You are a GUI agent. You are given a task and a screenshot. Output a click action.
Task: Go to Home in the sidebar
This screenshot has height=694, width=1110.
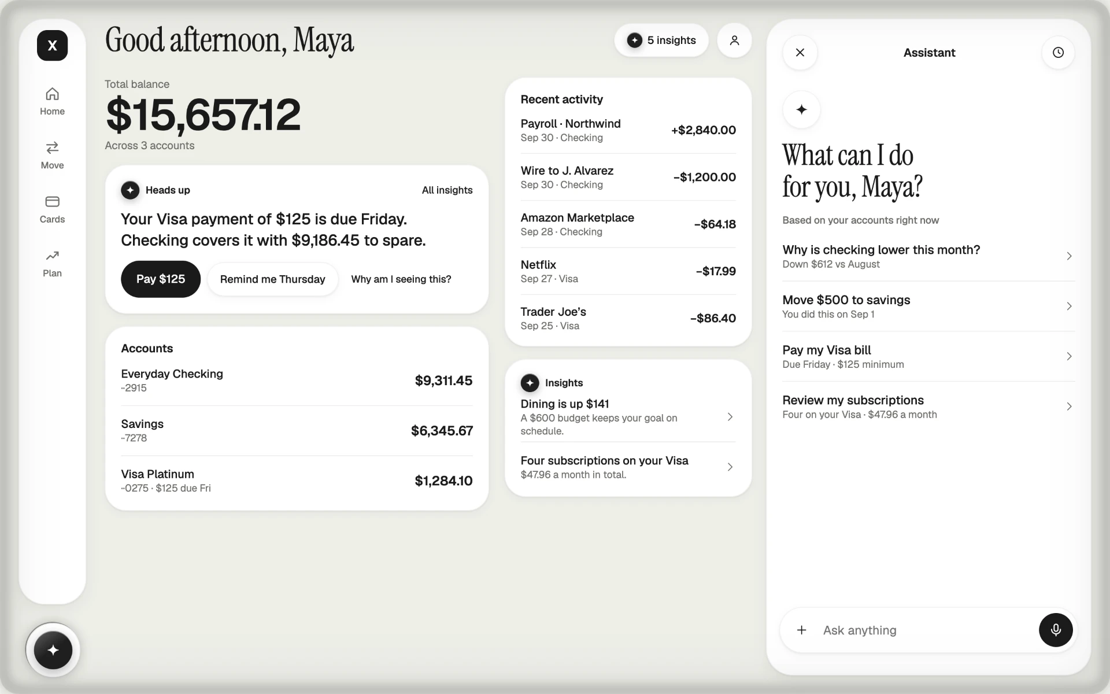[52, 101]
